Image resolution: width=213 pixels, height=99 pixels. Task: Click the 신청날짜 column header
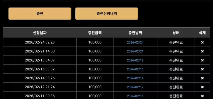tap(40, 33)
